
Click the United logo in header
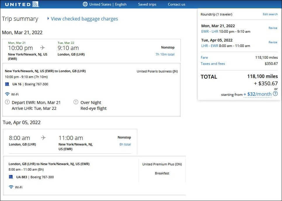[22, 4]
